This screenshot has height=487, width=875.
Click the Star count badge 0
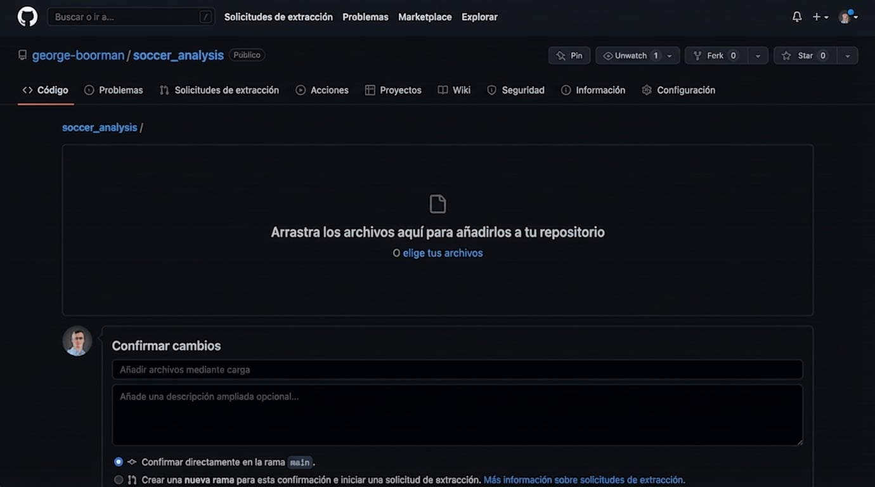coord(823,56)
